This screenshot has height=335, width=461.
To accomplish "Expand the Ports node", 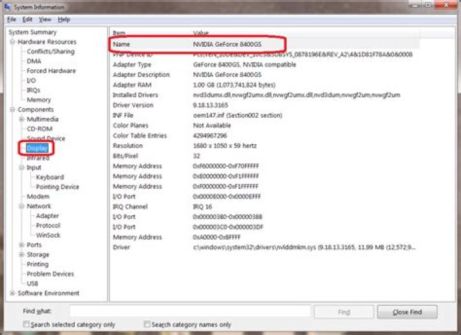I will [22, 245].
